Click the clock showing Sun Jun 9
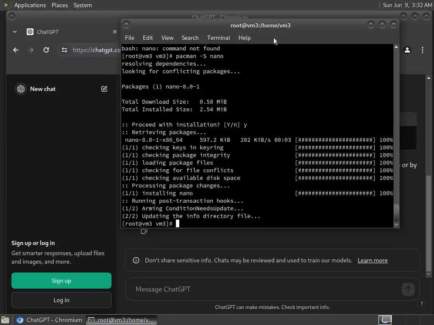Screen dimensions: 434x325 (x=407, y=5)
